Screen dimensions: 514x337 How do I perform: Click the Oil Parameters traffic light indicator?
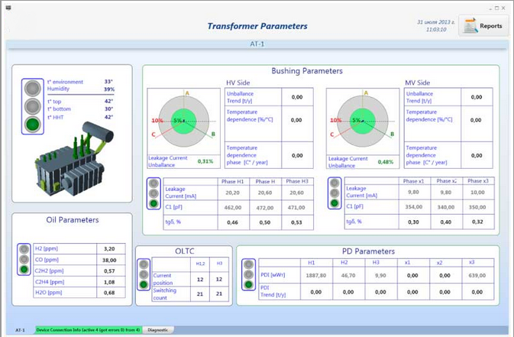(24, 259)
